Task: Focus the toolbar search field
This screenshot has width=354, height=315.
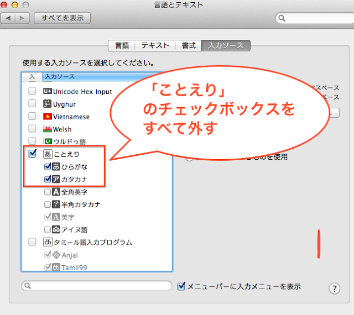Action: 316,18
